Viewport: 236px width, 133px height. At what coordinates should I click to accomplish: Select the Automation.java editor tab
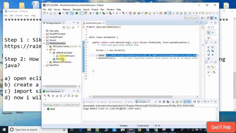tap(94, 23)
